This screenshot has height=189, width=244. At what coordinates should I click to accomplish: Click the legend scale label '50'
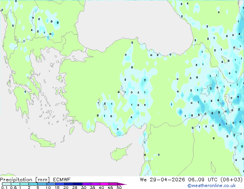coord(119,187)
